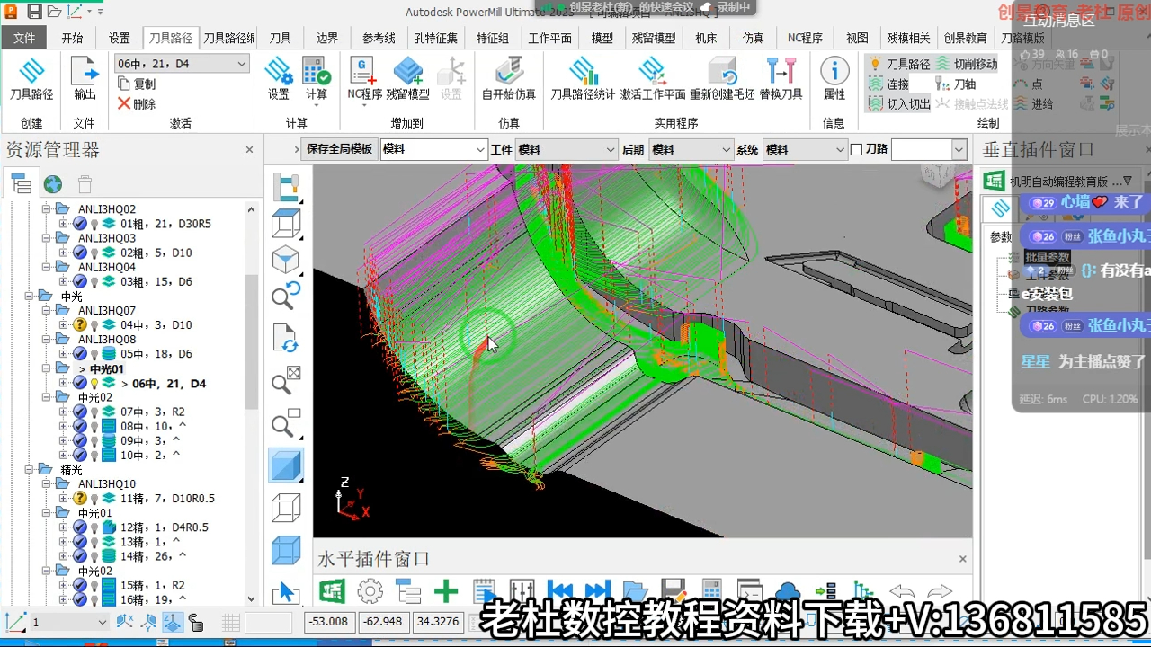Click the zoom-to-fit magnifier icon
This screenshot has width=1151, height=647.
(x=286, y=382)
